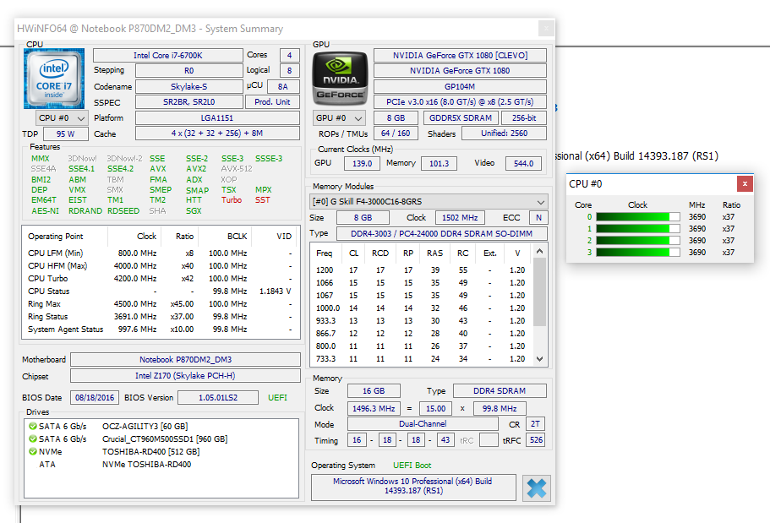Click the tRFC 526 value
This screenshot has width=770, height=523.
(536, 440)
